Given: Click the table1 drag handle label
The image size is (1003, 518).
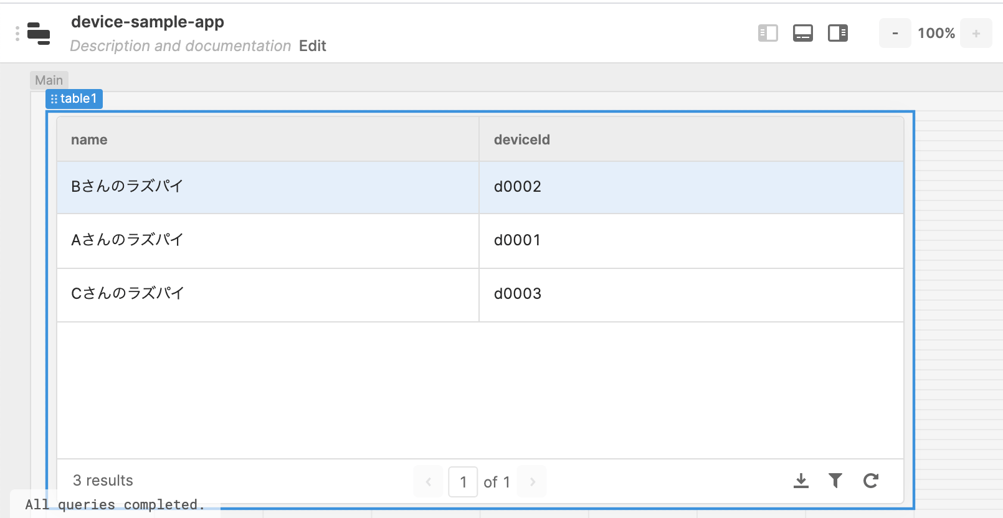Looking at the screenshot, I should pyautogui.click(x=74, y=99).
